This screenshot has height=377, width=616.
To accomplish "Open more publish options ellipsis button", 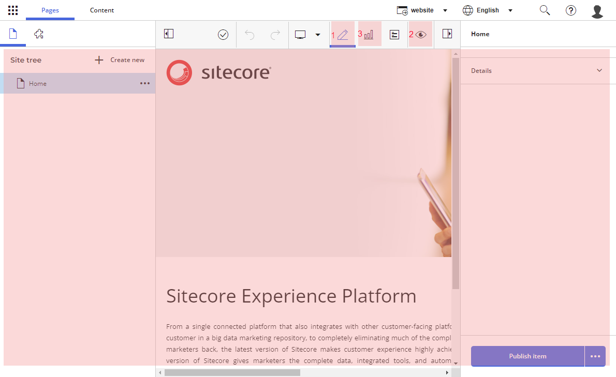I will click(595, 356).
